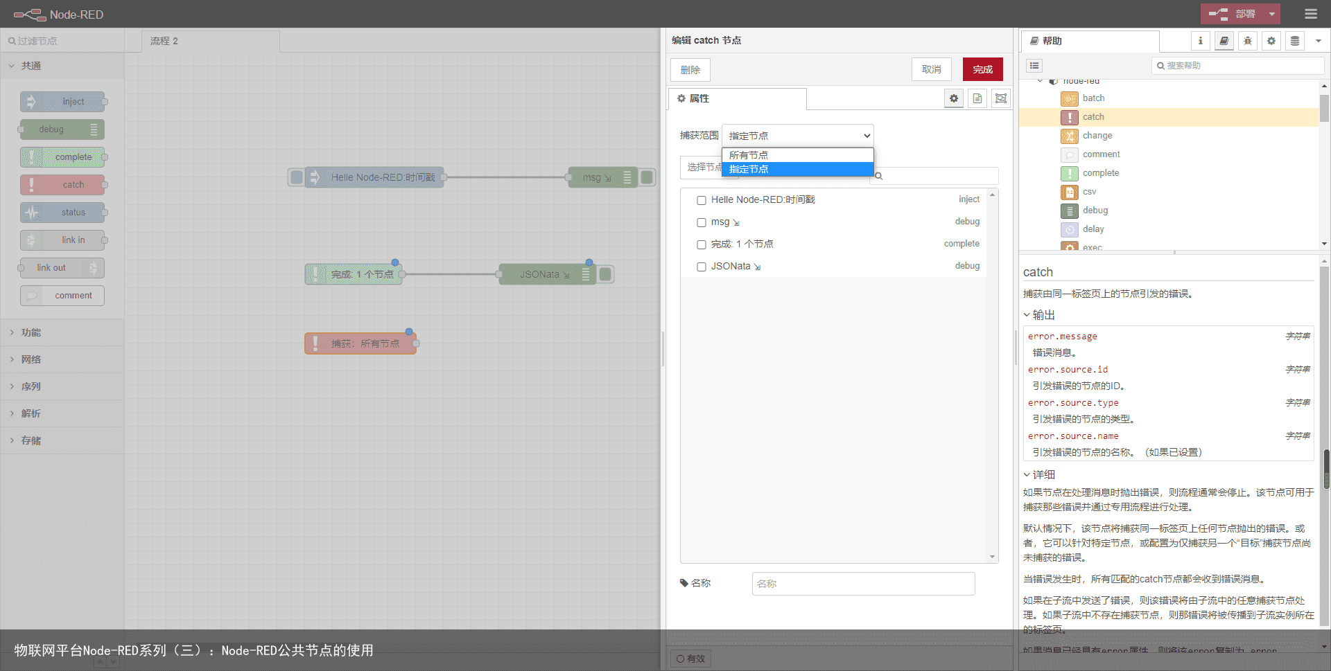Choose 所有节点 from the dropdown list

pyautogui.click(x=798, y=155)
